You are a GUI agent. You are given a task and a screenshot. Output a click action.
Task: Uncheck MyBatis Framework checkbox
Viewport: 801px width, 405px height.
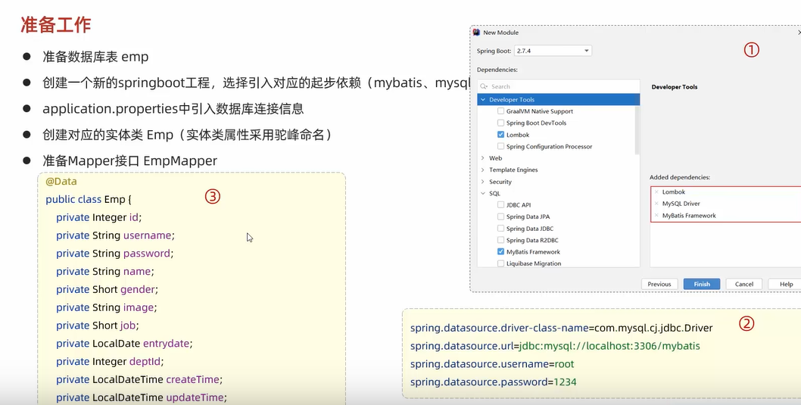point(500,252)
